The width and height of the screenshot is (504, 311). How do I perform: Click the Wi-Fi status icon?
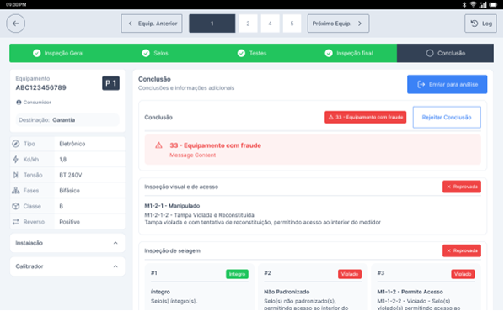pyautogui.click(x=473, y=4)
